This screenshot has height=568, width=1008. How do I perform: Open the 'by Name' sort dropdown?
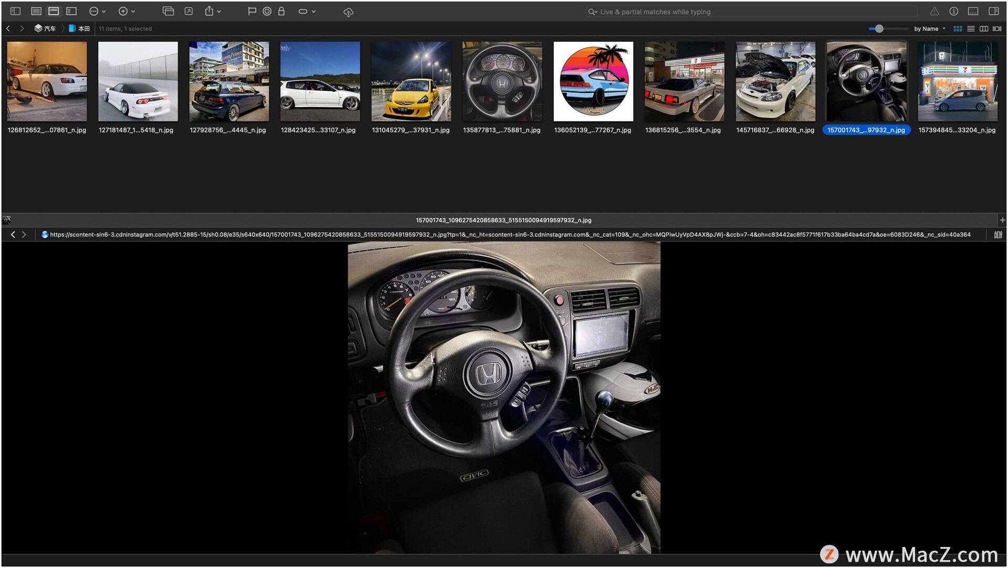[x=929, y=28]
